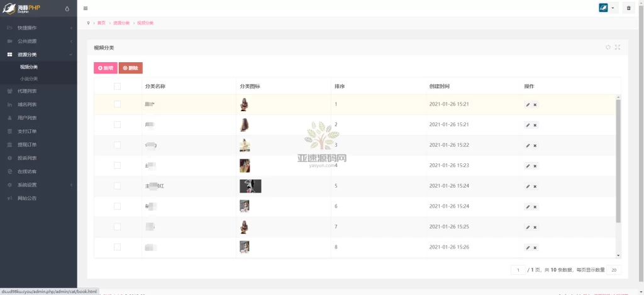Click the trash icon in top bar
The width and height of the screenshot is (644, 295).
[628, 8]
